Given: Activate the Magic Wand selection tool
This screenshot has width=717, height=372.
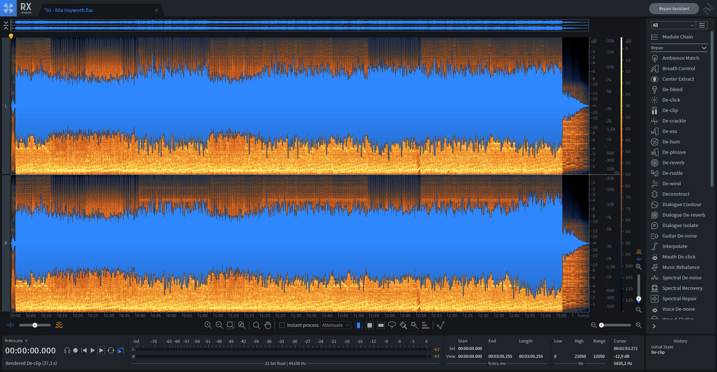Looking at the screenshot, I should pos(414,325).
